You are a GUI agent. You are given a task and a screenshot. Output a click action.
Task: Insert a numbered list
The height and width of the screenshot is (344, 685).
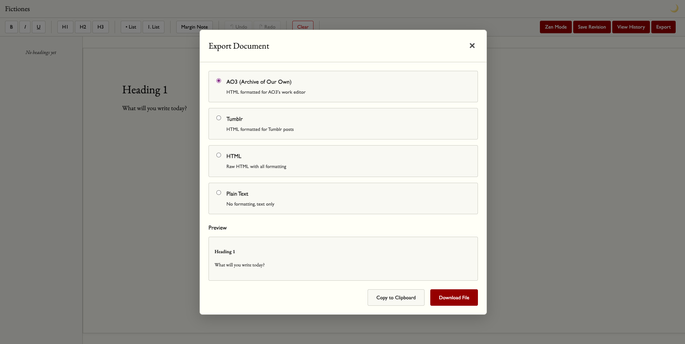pyautogui.click(x=154, y=27)
